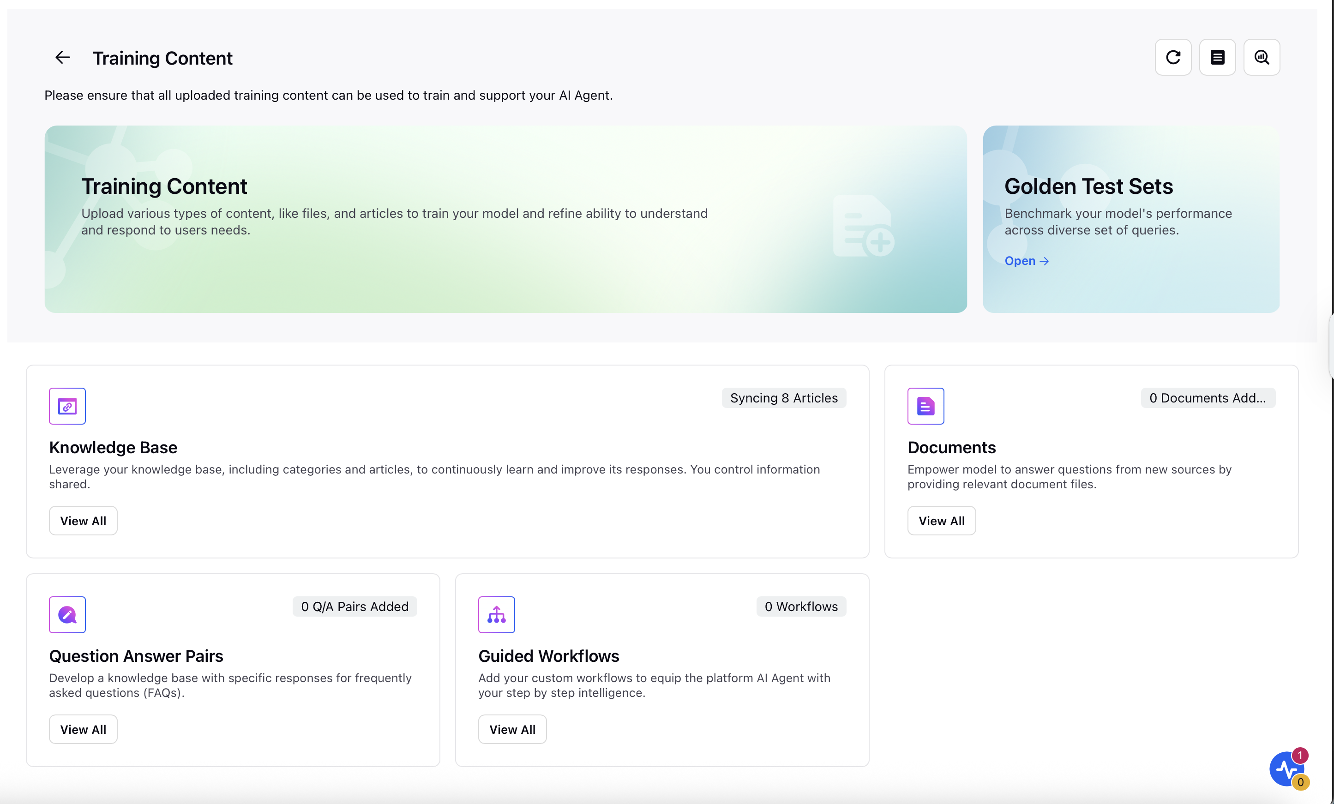Click 'Leverage your knowledge base' description text
The width and height of the screenshot is (1334, 804).
(x=434, y=476)
